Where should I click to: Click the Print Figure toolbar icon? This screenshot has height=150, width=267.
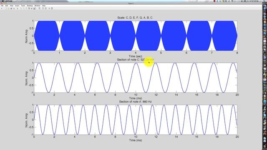pos(14,8)
